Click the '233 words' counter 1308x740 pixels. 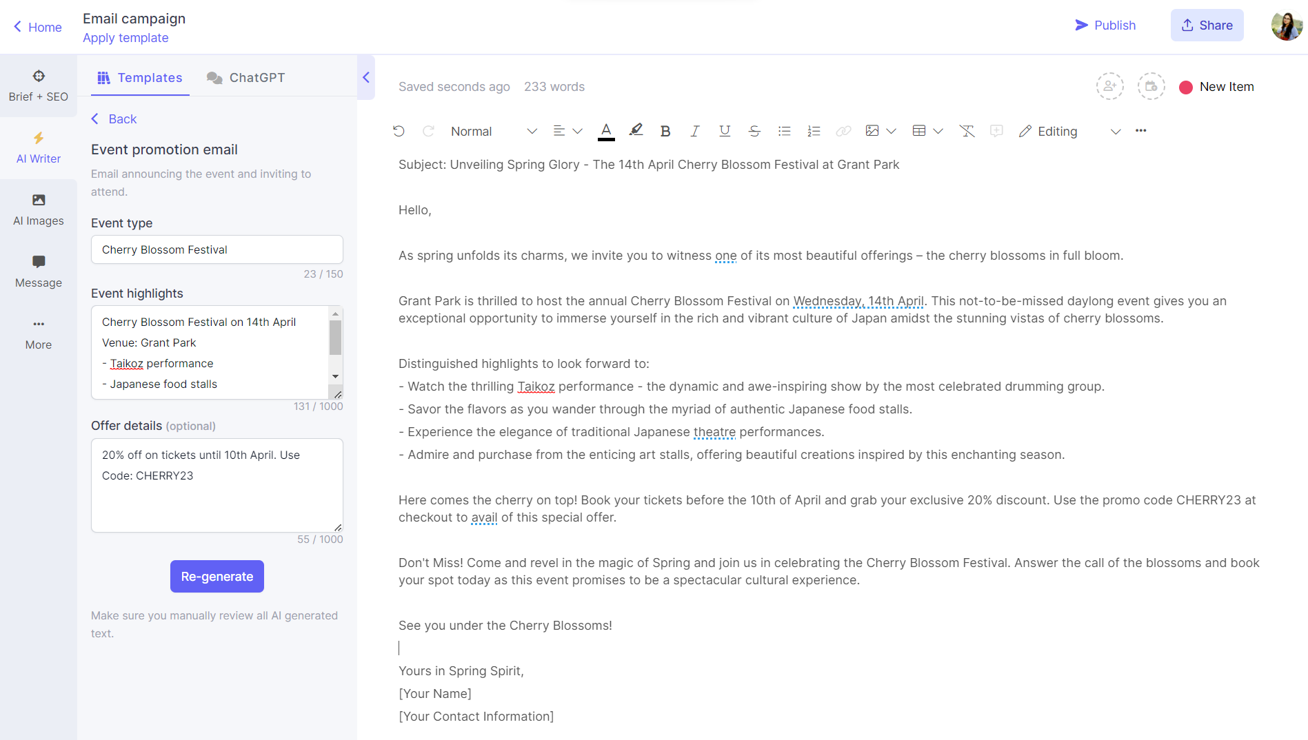pos(554,87)
